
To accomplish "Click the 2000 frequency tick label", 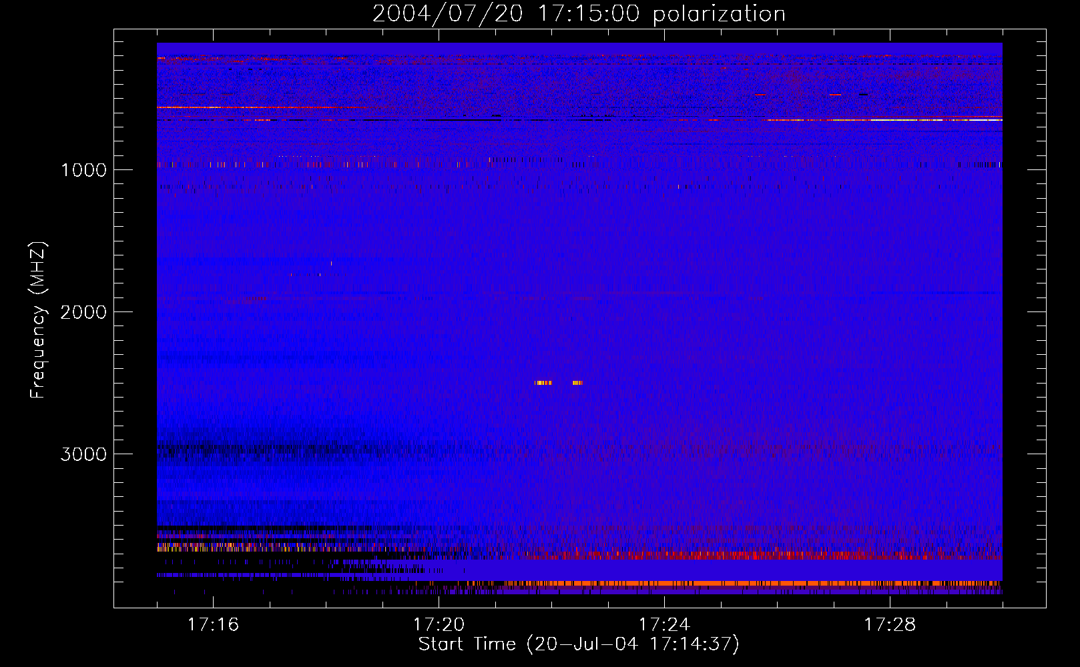I will pyautogui.click(x=83, y=312).
